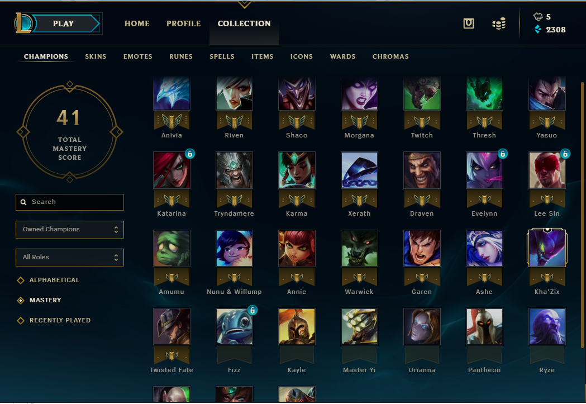Viewport: 586px width, 404px height.
Task: Expand the top center chevron notch
Action: pyautogui.click(x=244, y=4)
